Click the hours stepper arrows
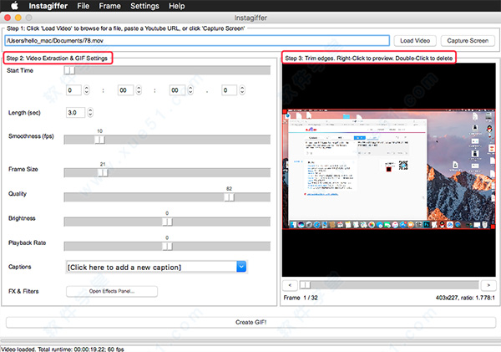 (x=87, y=90)
